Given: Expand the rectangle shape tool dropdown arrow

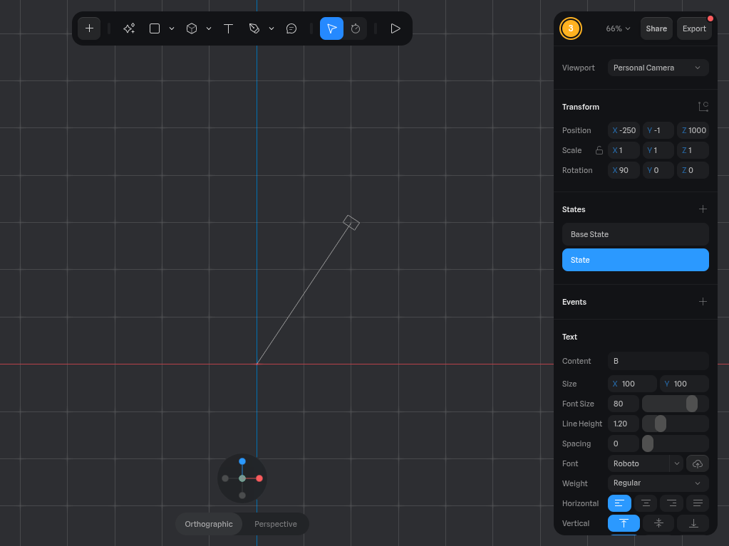Looking at the screenshot, I should [x=172, y=28].
